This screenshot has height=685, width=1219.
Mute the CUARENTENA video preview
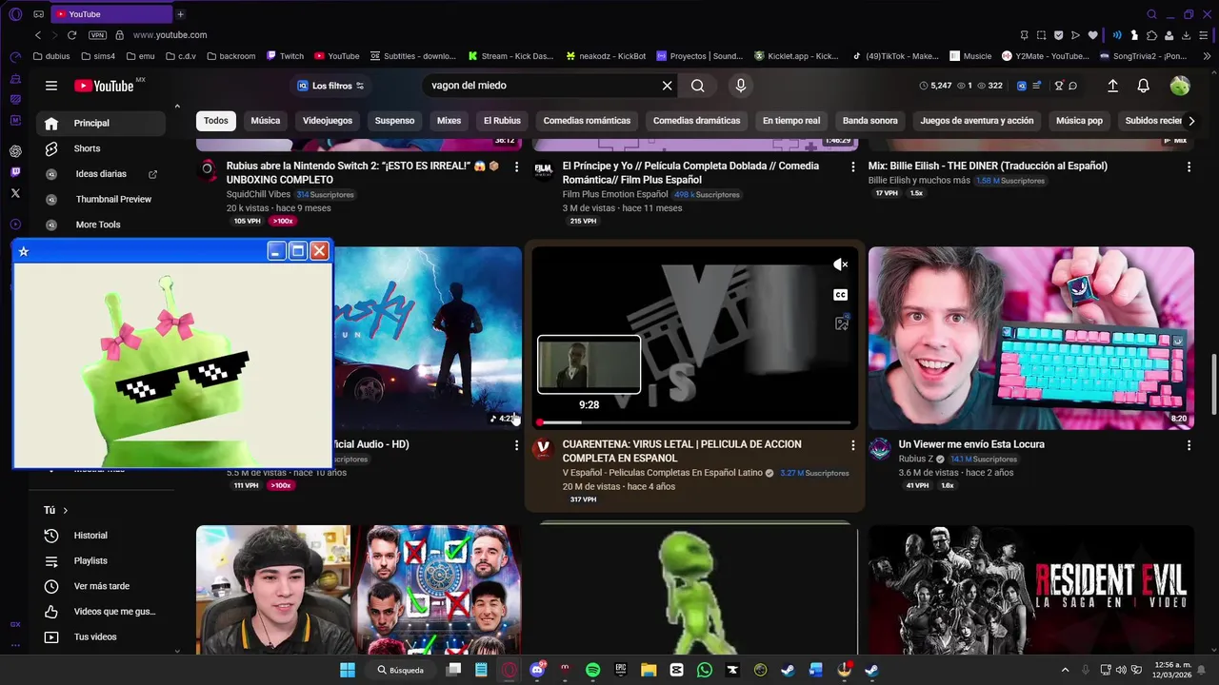pos(840,264)
